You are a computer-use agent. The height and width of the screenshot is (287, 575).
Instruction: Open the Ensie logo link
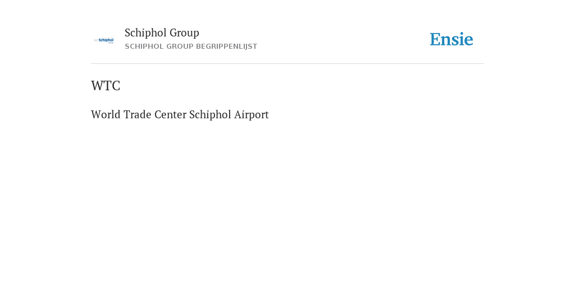pyautogui.click(x=451, y=39)
